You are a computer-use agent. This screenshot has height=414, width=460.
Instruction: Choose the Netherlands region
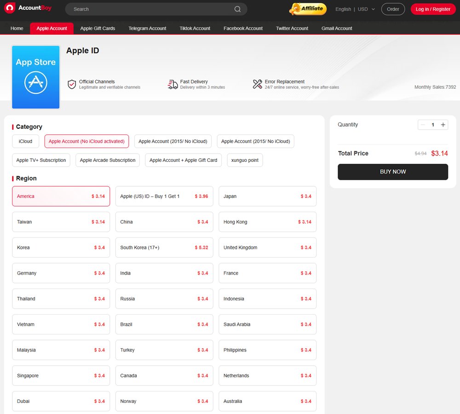pos(268,375)
